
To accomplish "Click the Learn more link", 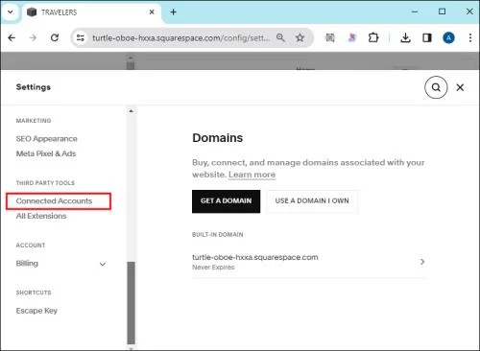I will (x=252, y=175).
